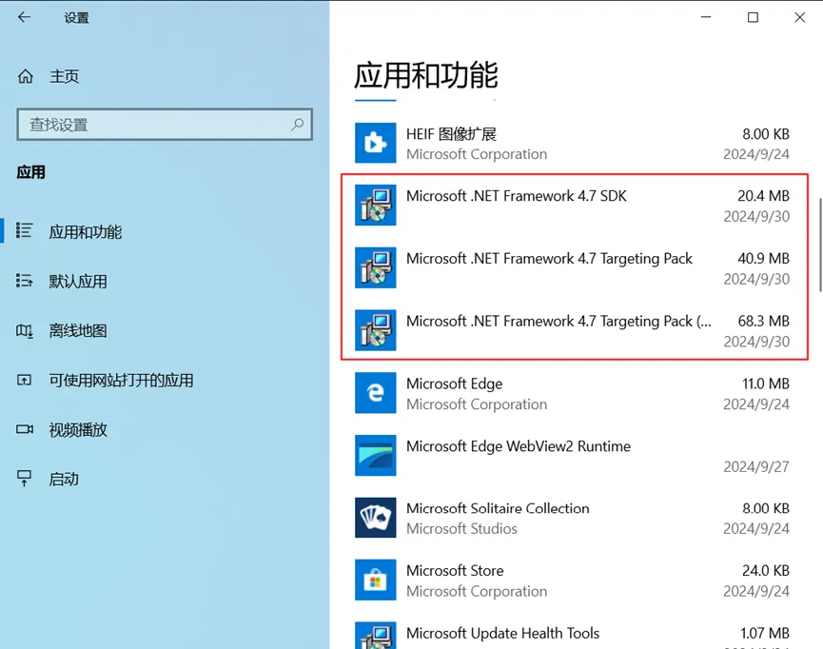Click the 20.4 MB size value
Viewport: 823px width, 649px height.
pyautogui.click(x=763, y=196)
